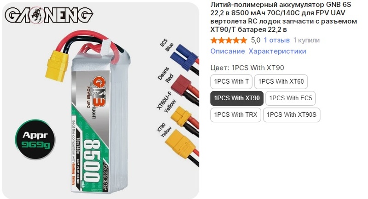Open the Описание section link

point(227,51)
